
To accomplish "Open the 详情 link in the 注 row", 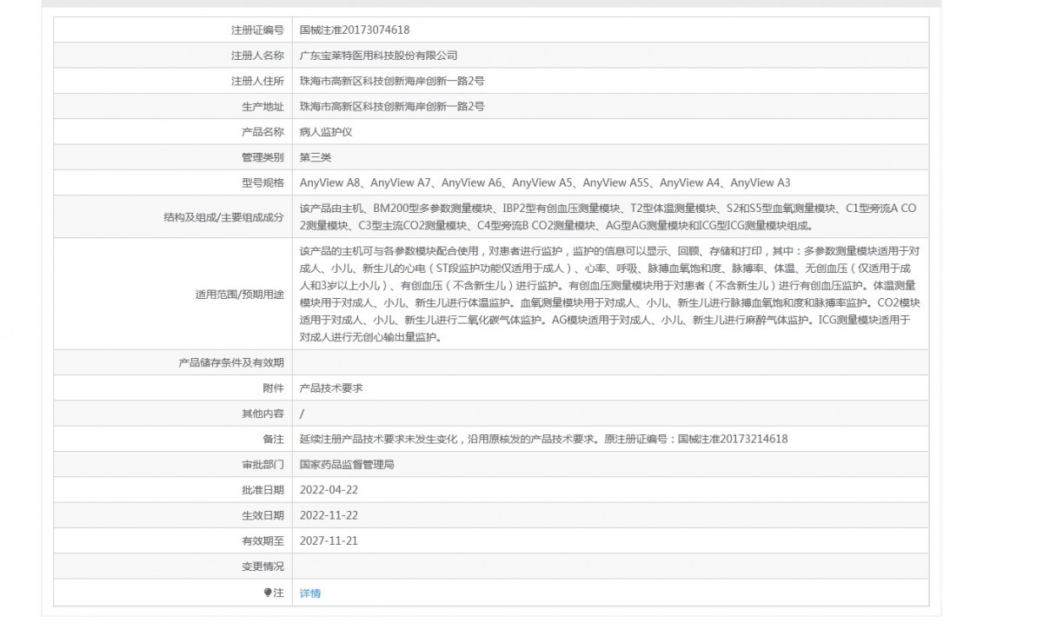I will pos(310,593).
